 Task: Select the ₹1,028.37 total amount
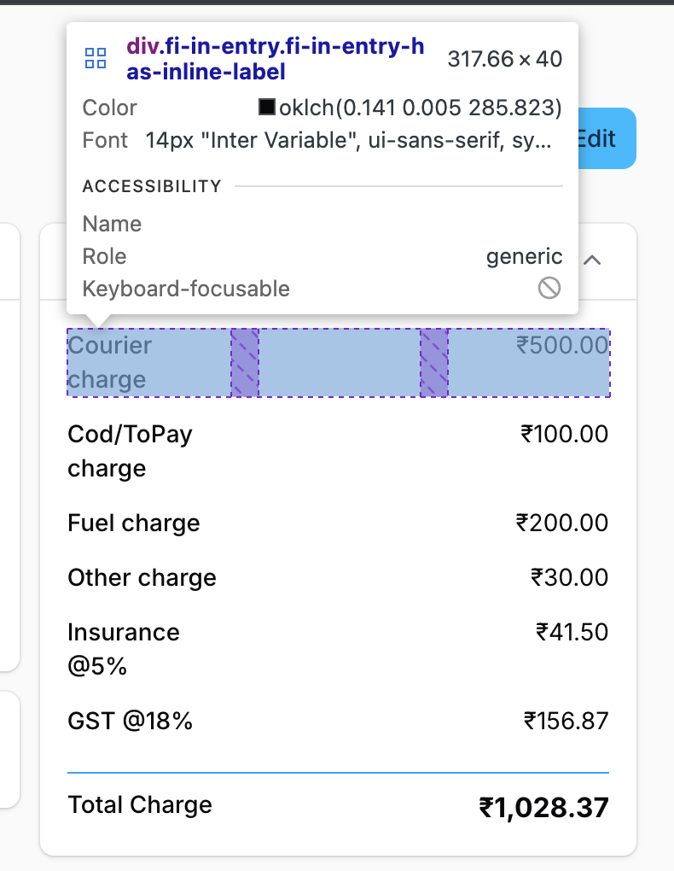[543, 807]
